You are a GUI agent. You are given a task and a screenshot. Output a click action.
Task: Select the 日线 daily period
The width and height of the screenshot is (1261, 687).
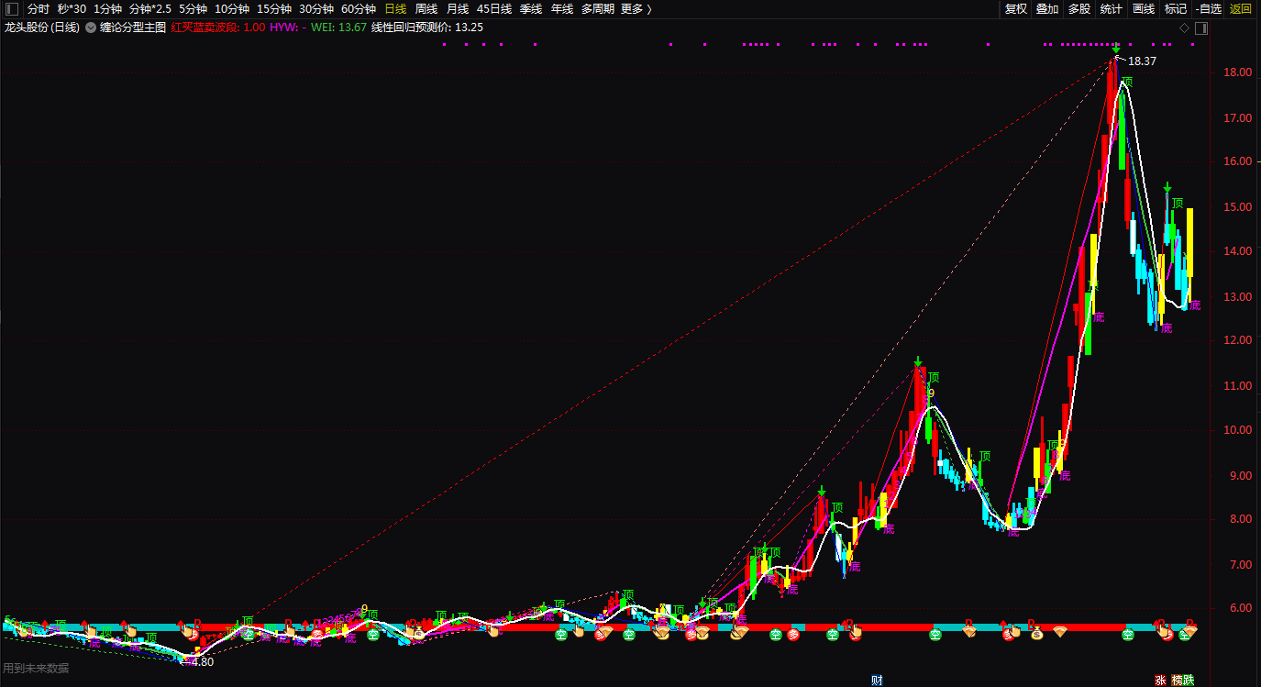coord(395,9)
